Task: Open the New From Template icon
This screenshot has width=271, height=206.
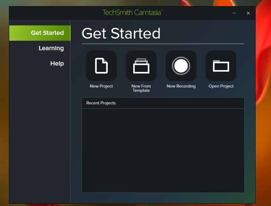Action: [x=141, y=66]
